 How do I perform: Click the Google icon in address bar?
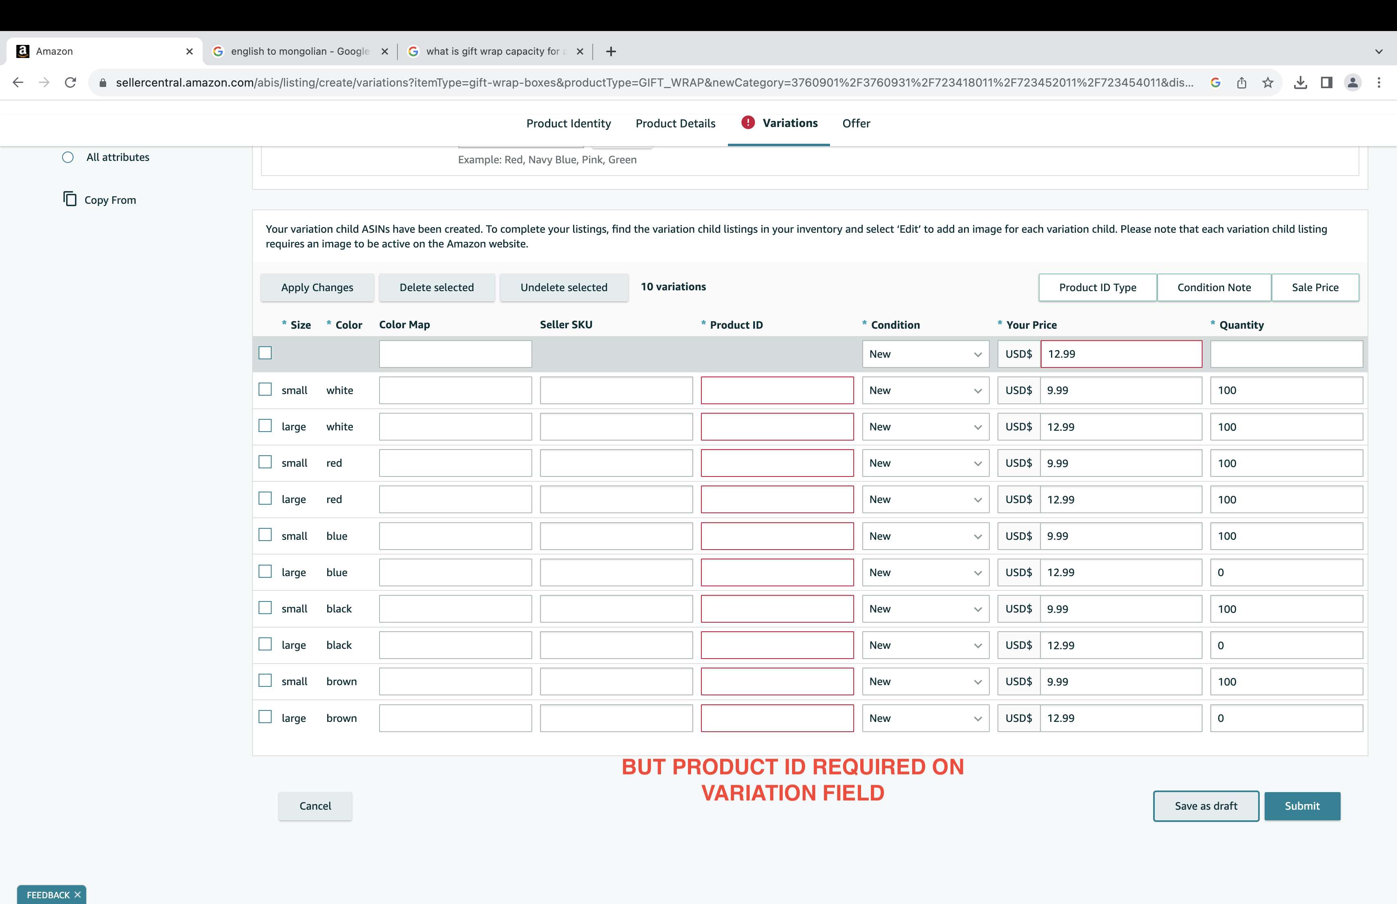click(1215, 83)
